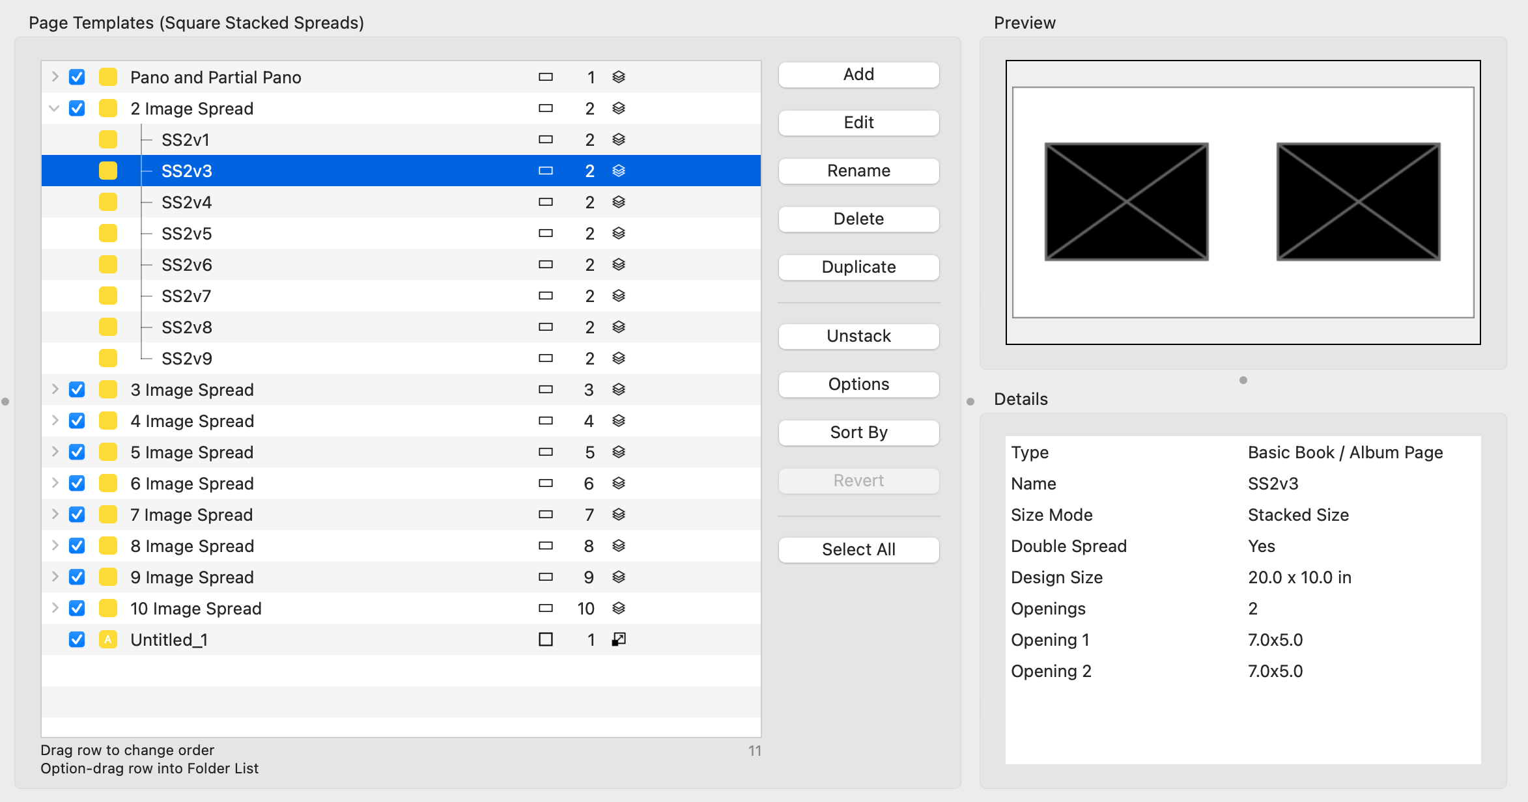Click the double spread rectangle icon for SS2v1
The width and height of the screenshot is (1528, 802).
click(546, 139)
